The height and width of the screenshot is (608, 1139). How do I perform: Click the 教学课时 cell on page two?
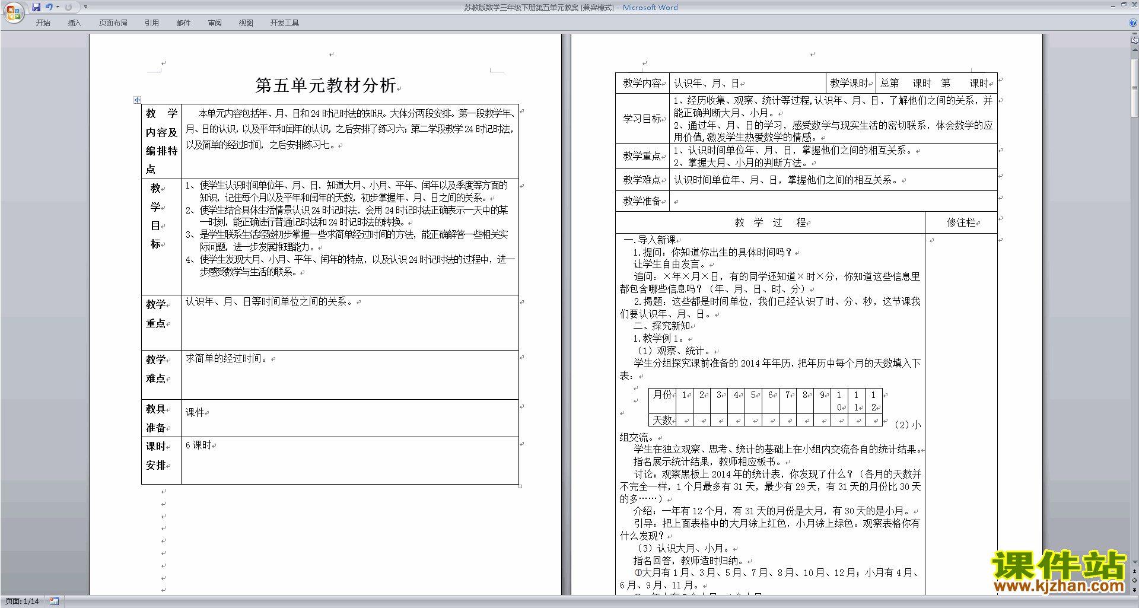851,83
